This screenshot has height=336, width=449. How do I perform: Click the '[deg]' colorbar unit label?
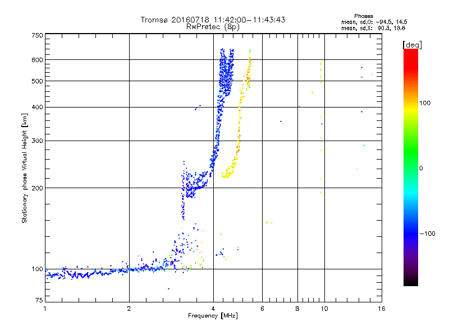click(412, 45)
